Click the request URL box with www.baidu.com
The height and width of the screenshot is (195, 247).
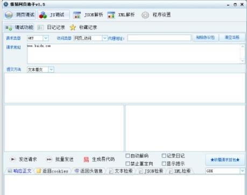click(x=133, y=54)
